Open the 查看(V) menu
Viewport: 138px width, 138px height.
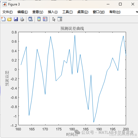pos(38,12)
